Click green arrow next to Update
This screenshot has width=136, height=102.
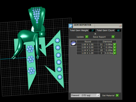[x=87, y=37]
